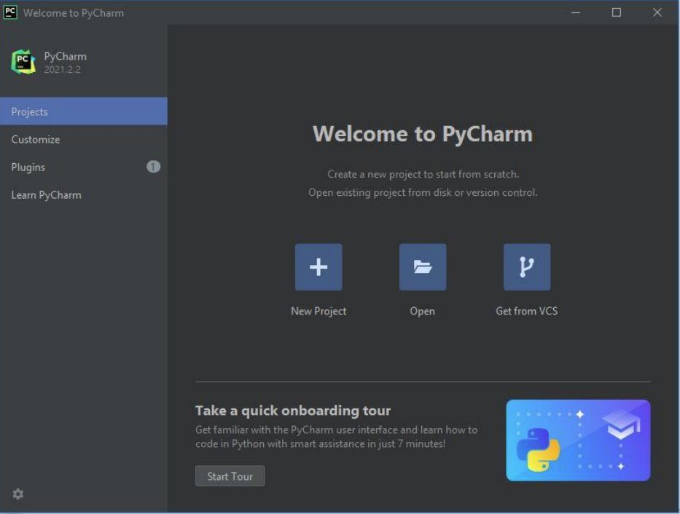Click the Get from VCS label
This screenshot has width=680, height=514.
tap(526, 311)
